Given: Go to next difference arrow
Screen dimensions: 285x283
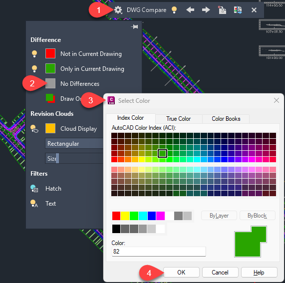Looking at the screenshot, I should [x=206, y=10].
